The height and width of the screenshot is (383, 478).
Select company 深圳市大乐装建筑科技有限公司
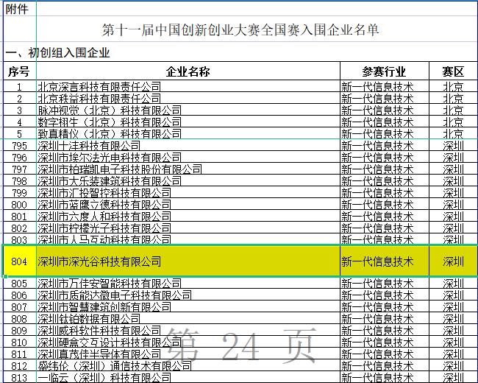(x=110, y=181)
